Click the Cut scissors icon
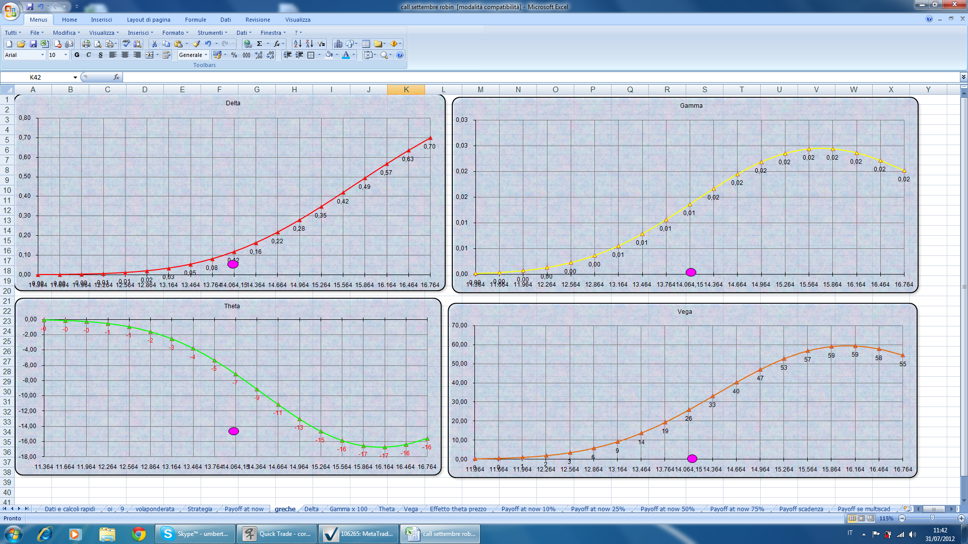This screenshot has width=968, height=544. [154, 44]
